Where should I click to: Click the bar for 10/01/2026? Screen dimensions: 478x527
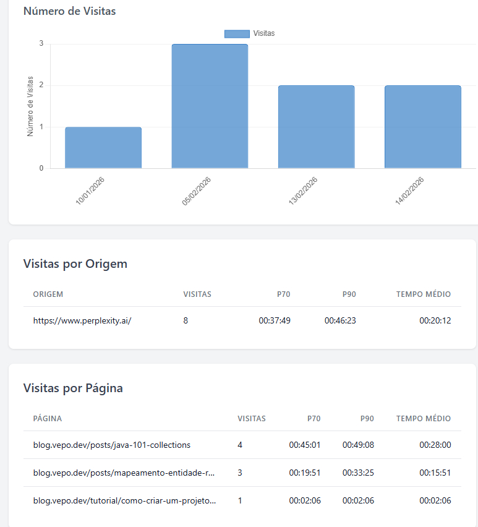pyautogui.click(x=103, y=148)
